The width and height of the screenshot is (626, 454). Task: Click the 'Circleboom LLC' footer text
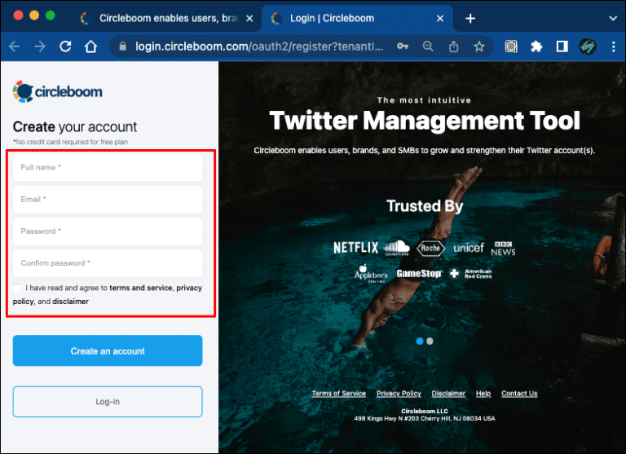click(425, 411)
